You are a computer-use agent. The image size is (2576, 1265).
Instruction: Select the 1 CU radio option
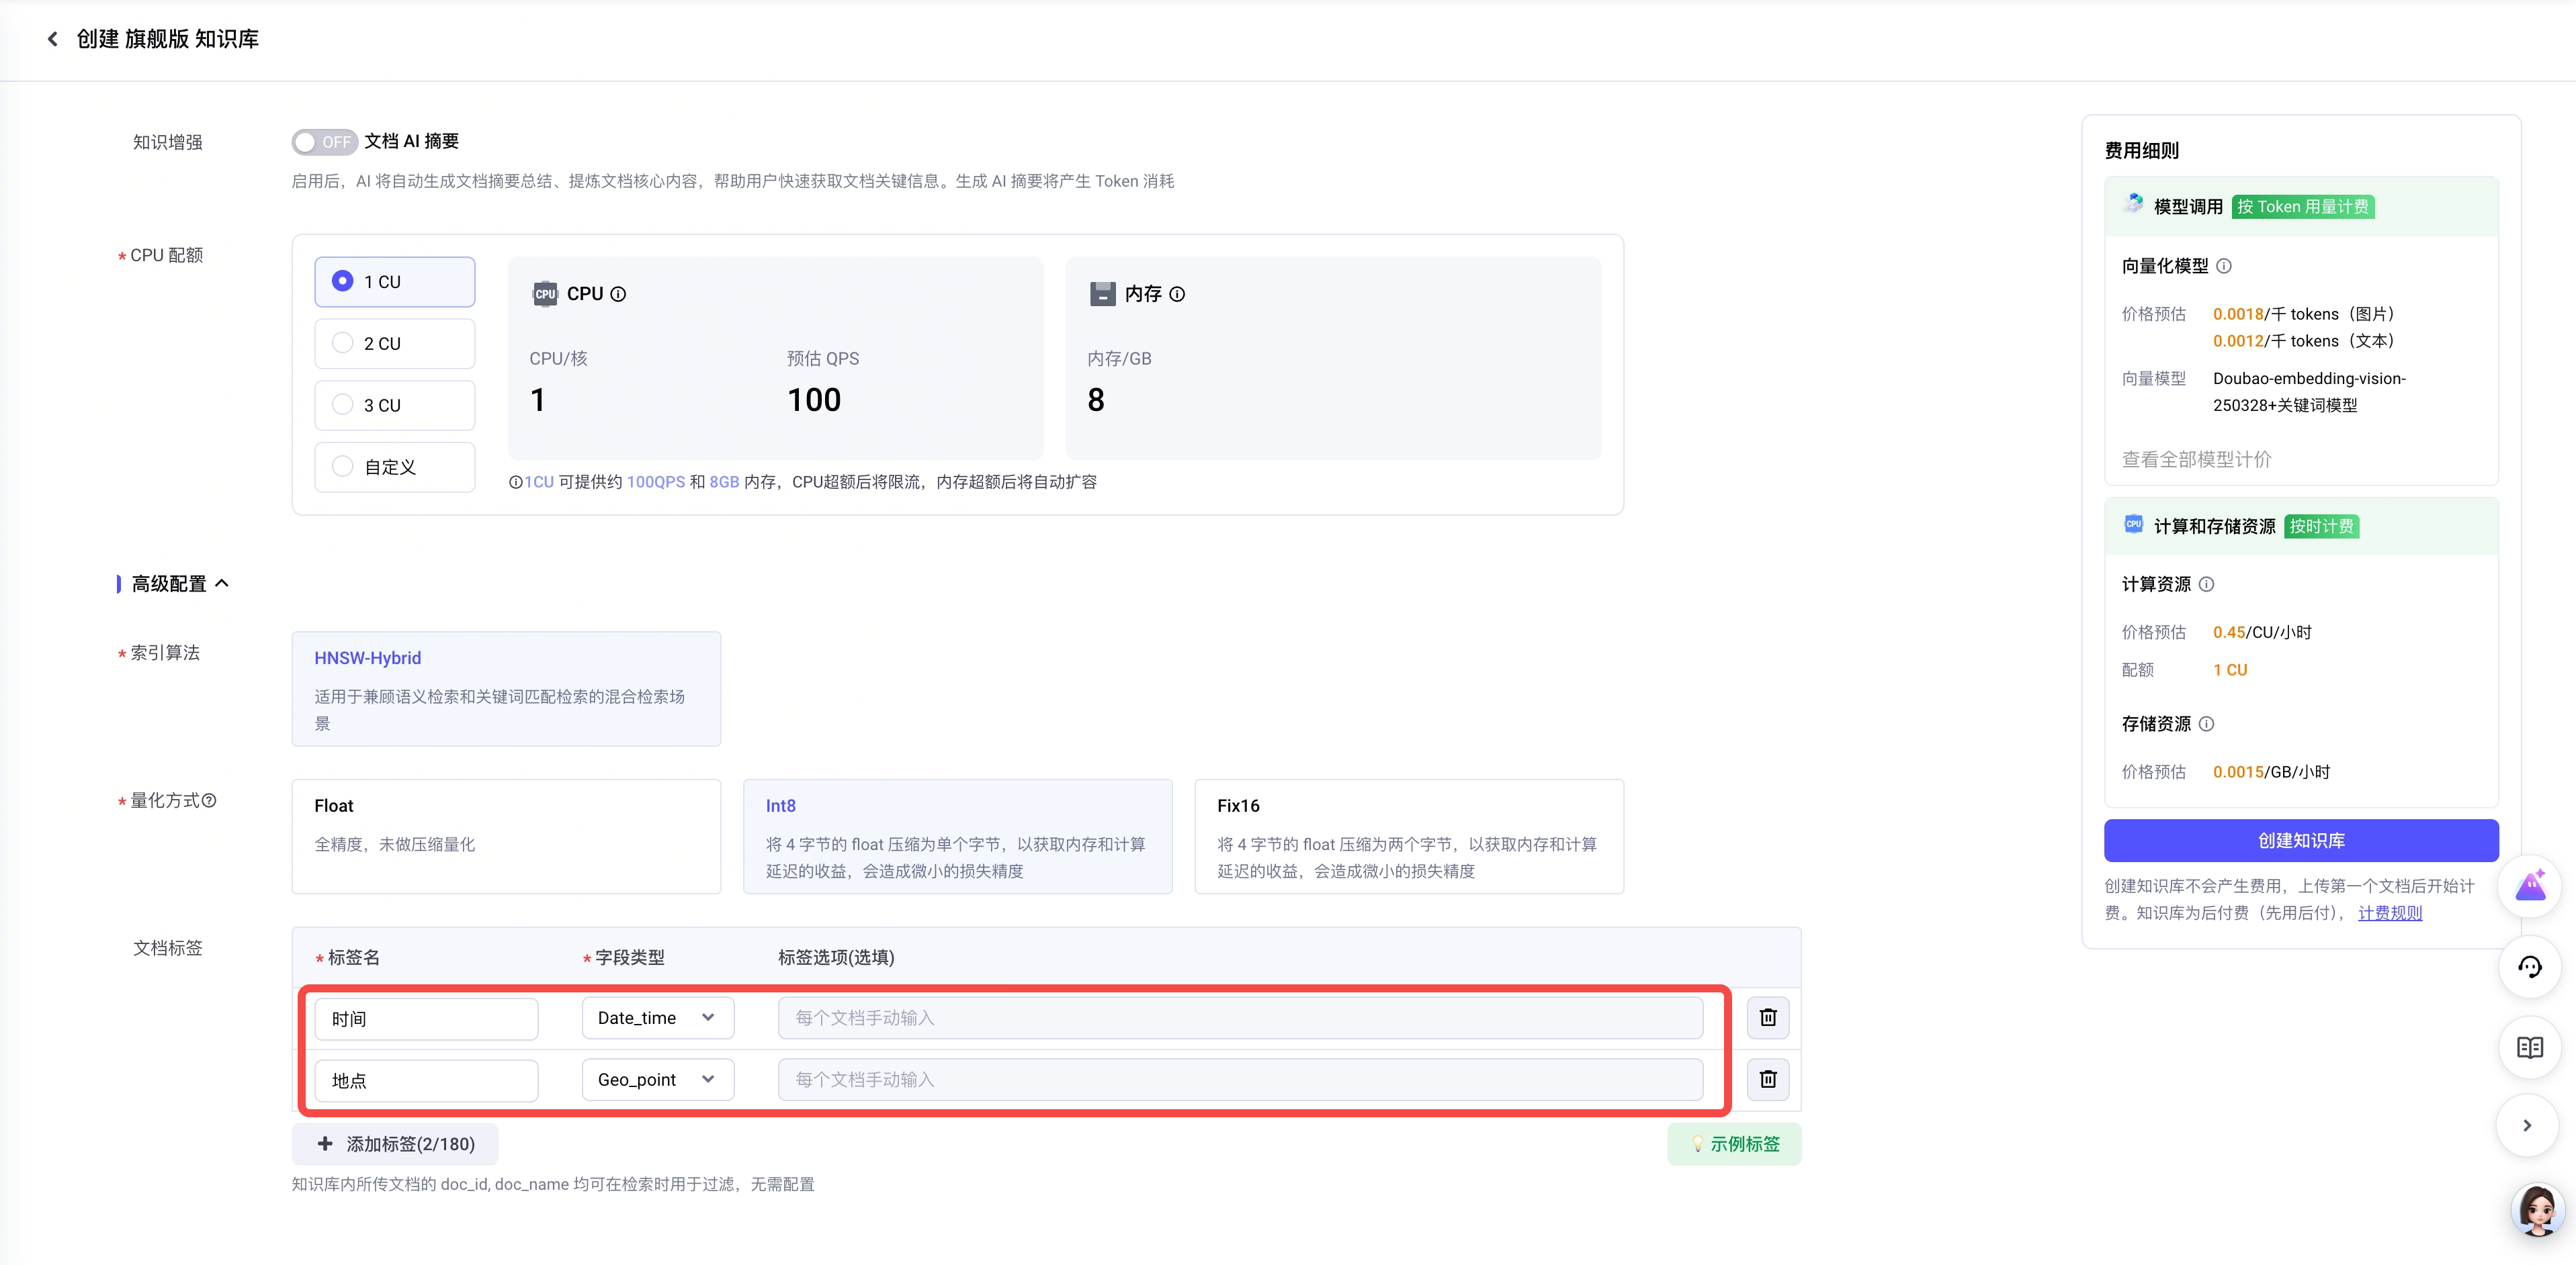[x=395, y=282]
